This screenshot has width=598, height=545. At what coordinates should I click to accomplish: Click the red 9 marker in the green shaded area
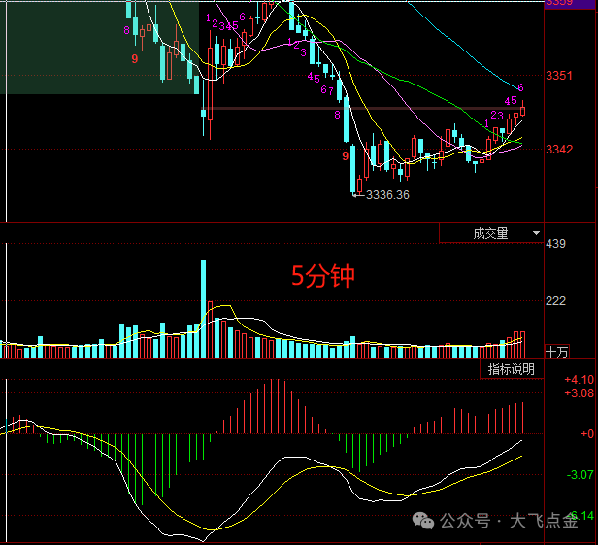[x=135, y=59]
